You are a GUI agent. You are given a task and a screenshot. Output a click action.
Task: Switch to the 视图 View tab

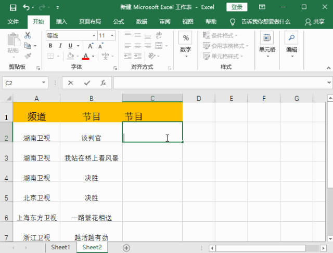(188, 22)
